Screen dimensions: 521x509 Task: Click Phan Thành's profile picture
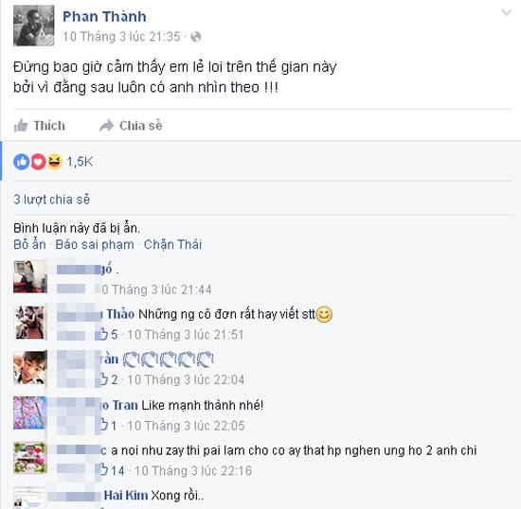coord(33,26)
